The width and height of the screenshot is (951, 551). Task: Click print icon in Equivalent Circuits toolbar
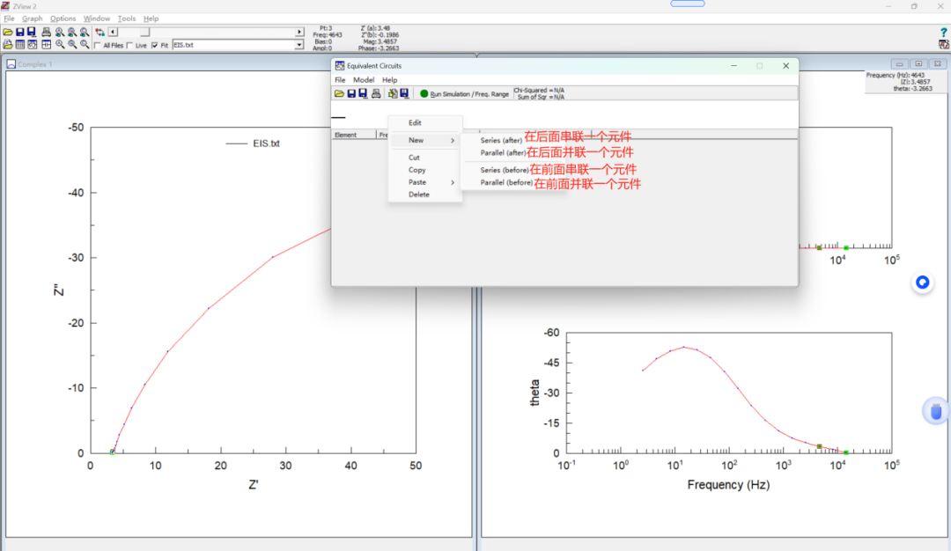(x=376, y=93)
